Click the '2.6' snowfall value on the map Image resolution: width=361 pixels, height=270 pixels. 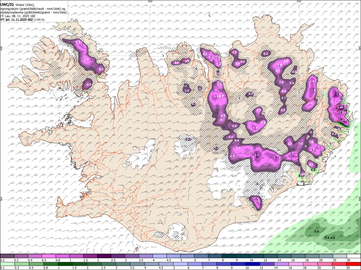(339, 94)
